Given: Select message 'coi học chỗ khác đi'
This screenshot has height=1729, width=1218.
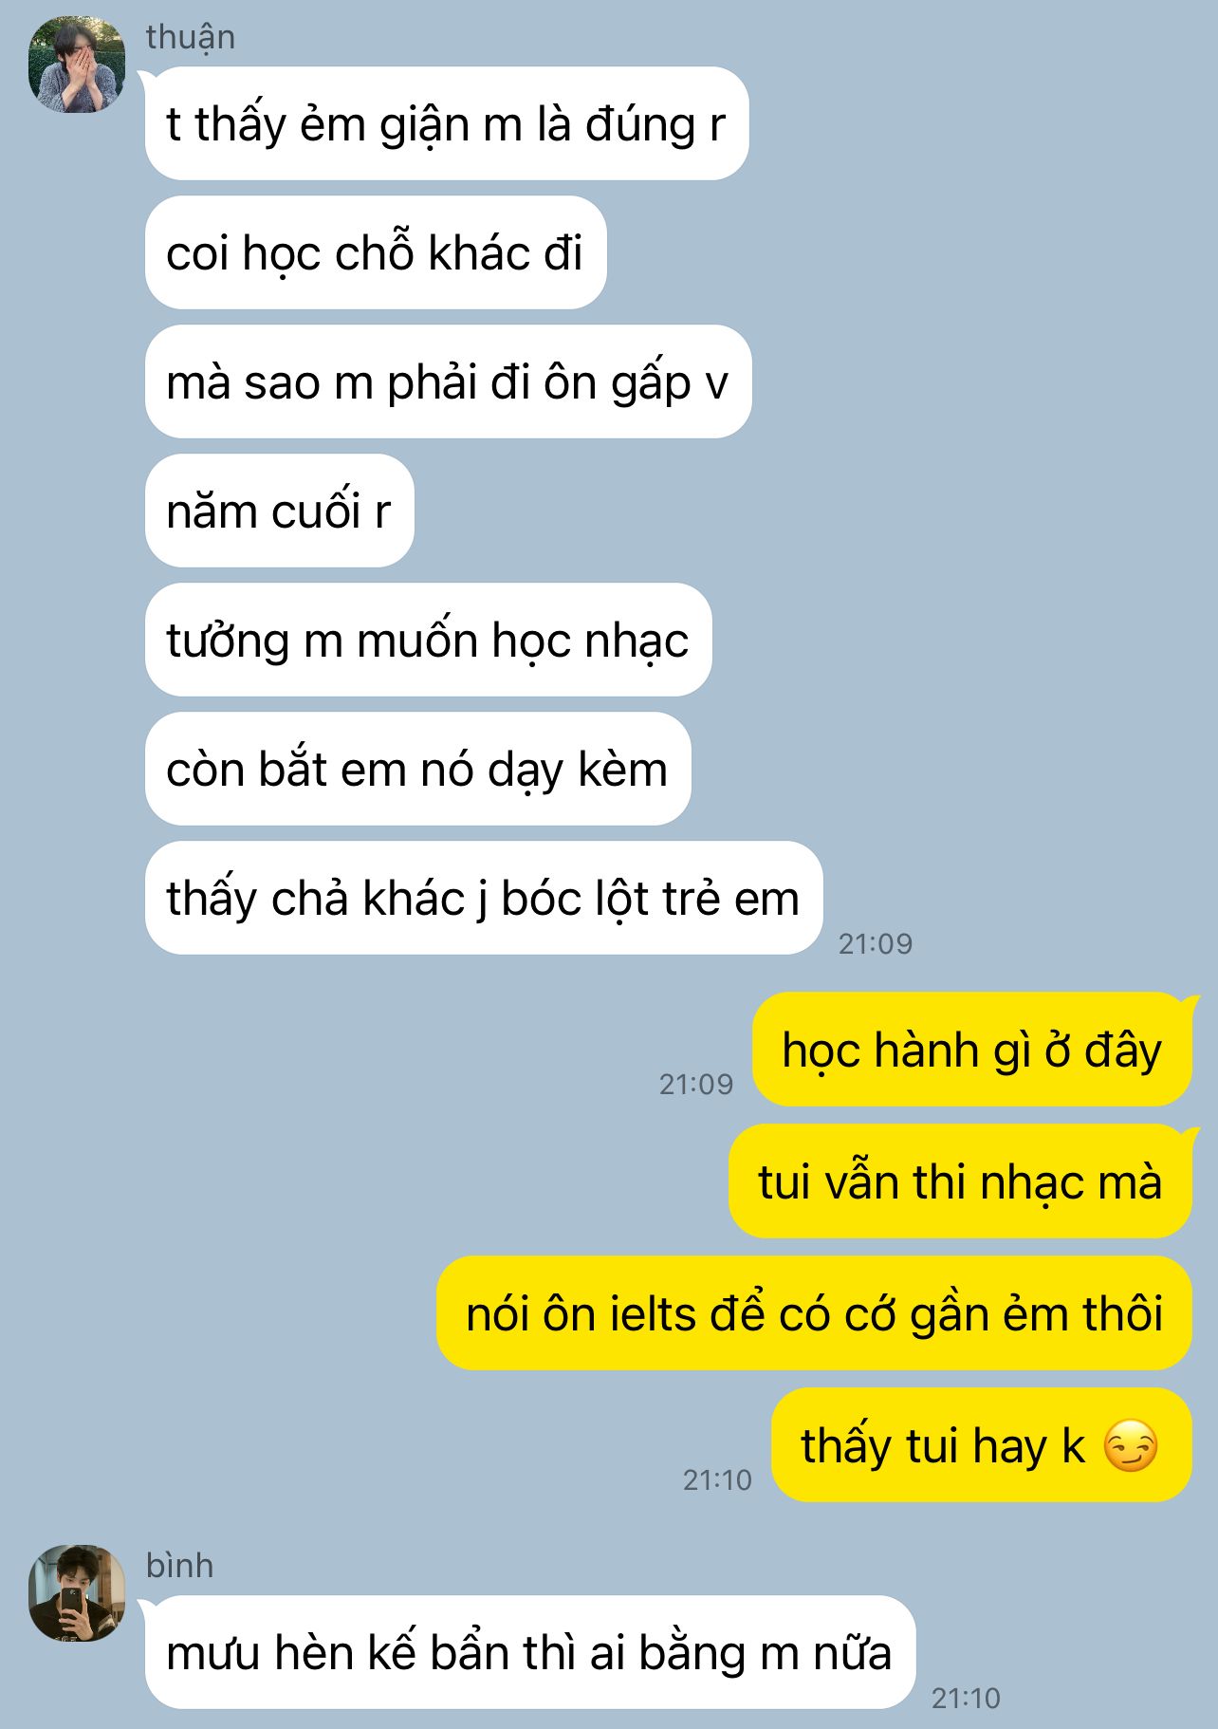Looking at the screenshot, I should pyautogui.click(x=376, y=252).
